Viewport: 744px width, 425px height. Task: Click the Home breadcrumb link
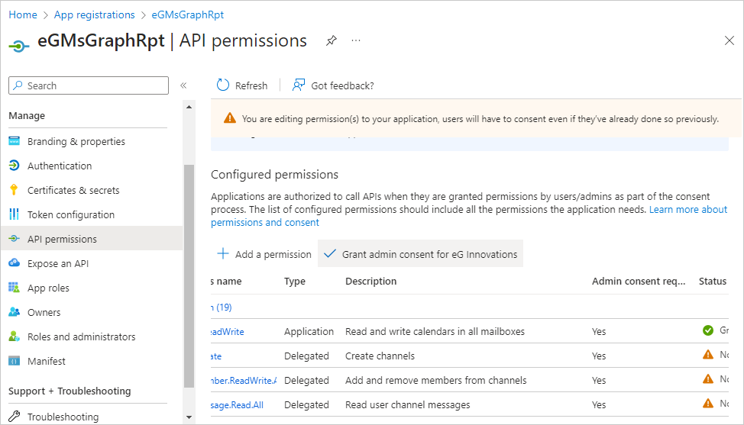tap(23, 14)
